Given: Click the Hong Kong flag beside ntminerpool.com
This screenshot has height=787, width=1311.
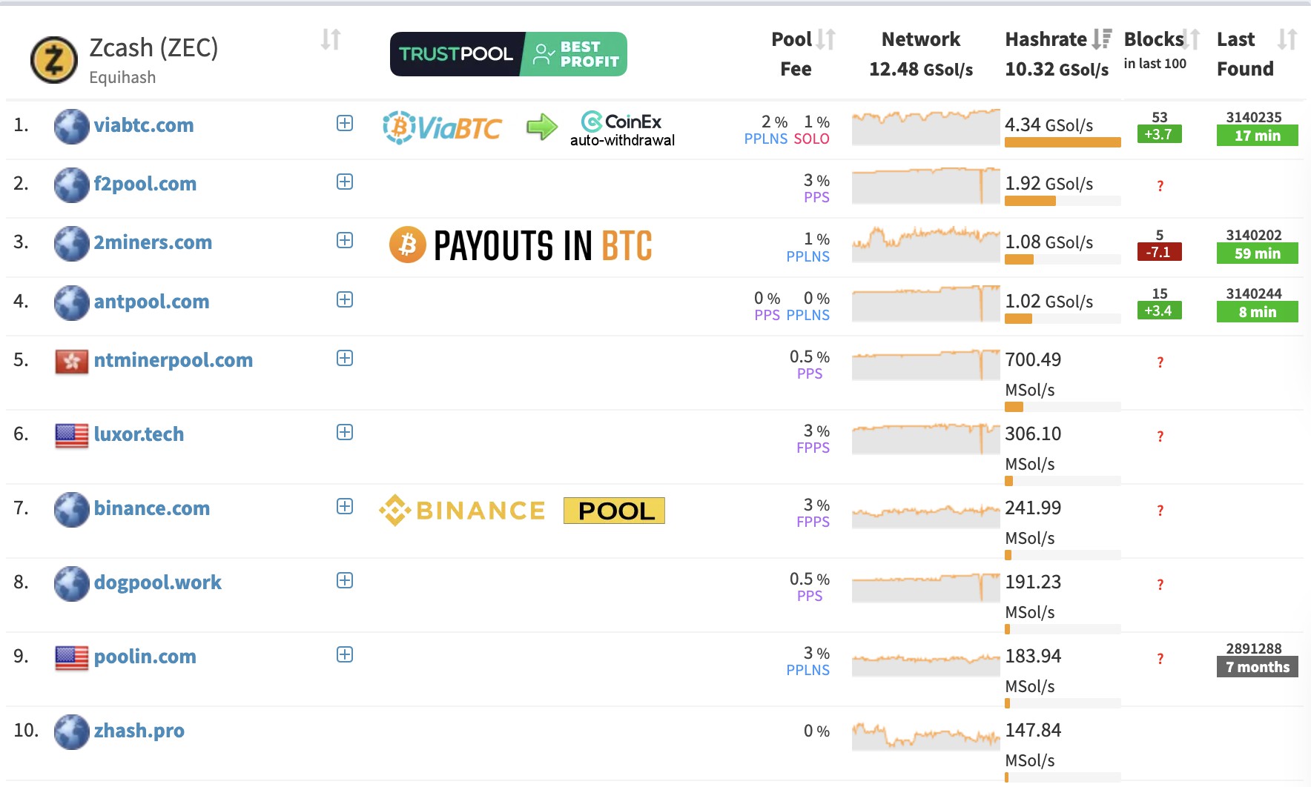Looking at the screenshot, I should 72,359.
